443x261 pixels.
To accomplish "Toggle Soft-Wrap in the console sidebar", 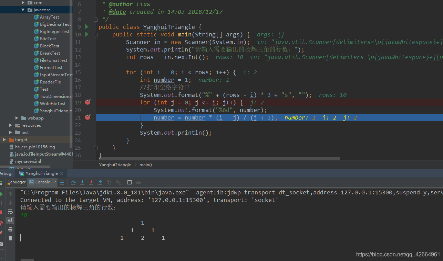I will click(x=10, y=212).
